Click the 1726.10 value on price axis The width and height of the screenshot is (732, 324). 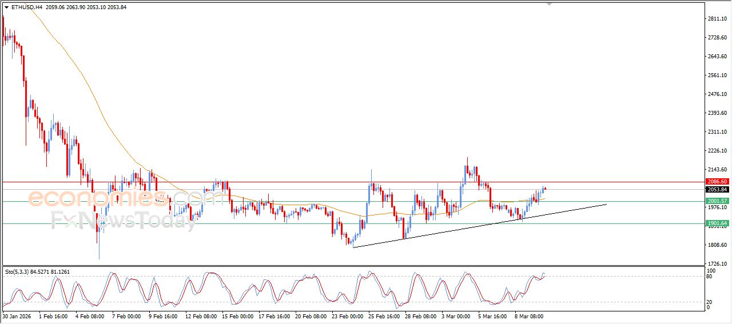coord(717,263)
